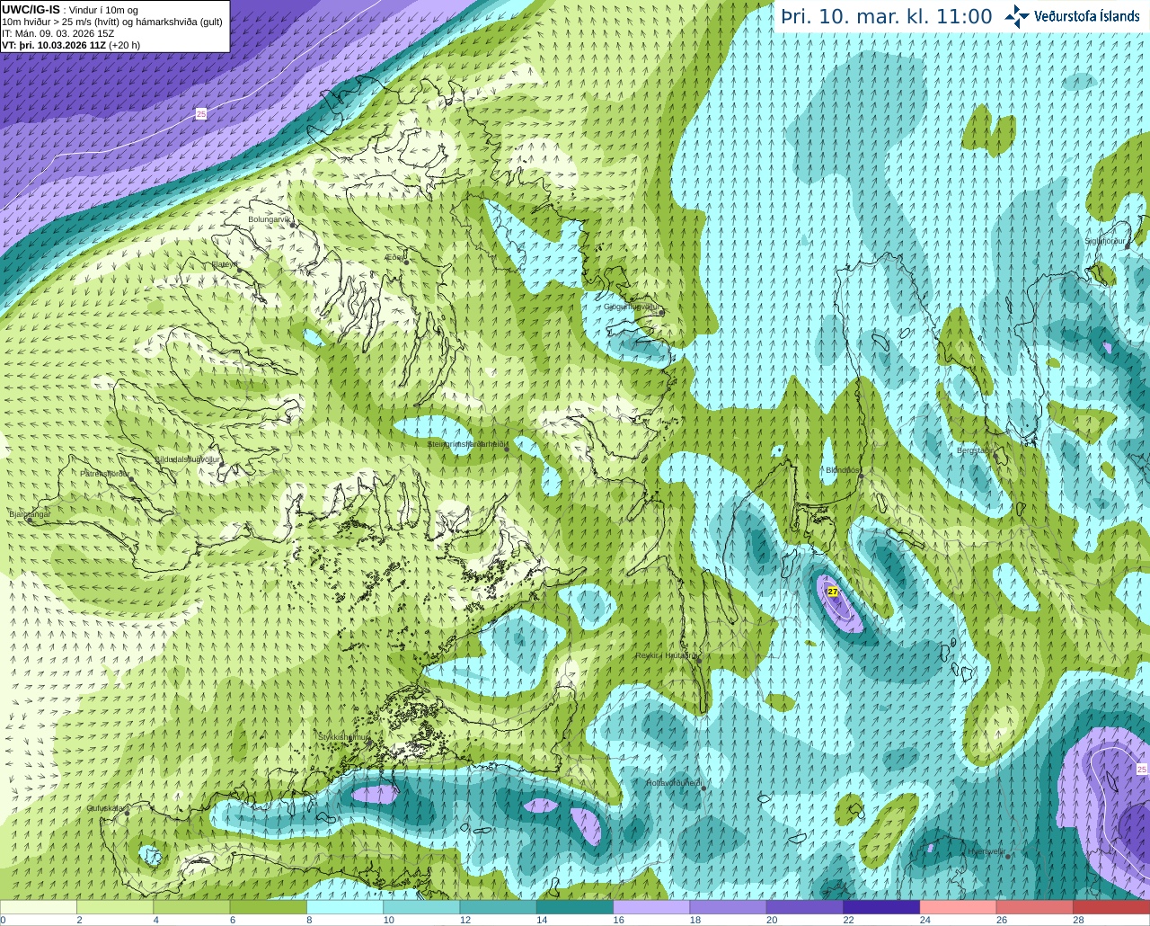This screenshot has width=1150, height=926.
Task: Click the 18–20 m/s light purple legend swatch
Action: (728, 907)
